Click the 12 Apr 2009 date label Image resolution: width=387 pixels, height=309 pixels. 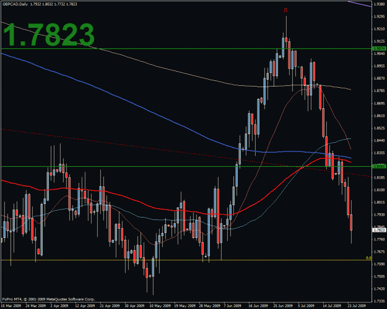[85, 306]
